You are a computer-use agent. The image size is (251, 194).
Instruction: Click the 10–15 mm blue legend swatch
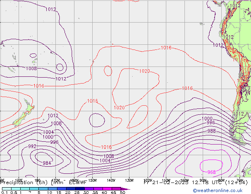[x=53, y=189]
